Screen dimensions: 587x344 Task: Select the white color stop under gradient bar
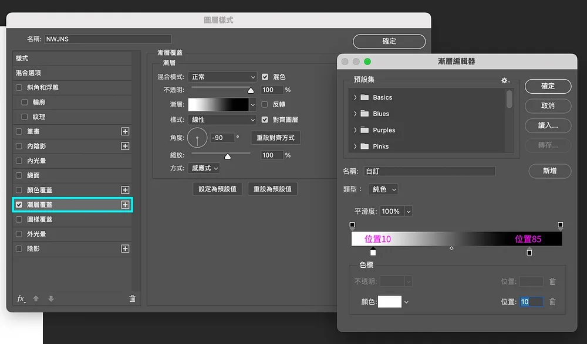[x=373, y=251]
